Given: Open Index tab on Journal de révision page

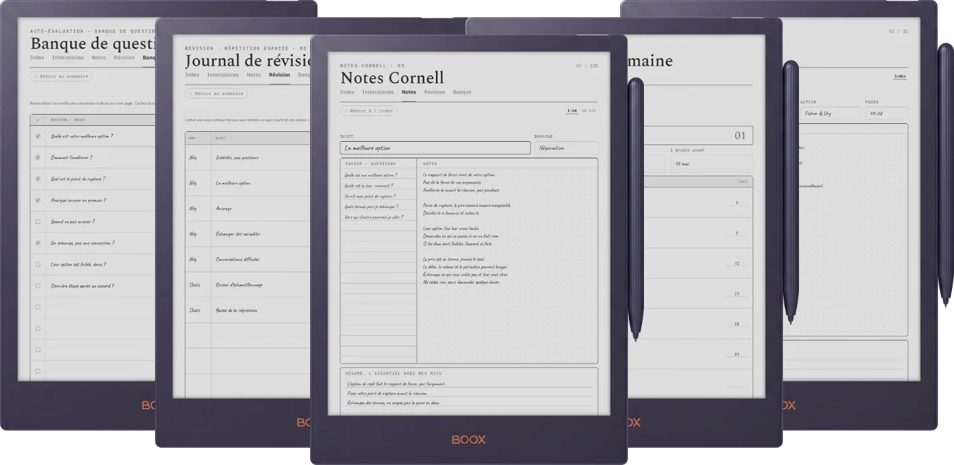Looking at the screenshot, I should [192, 75].
